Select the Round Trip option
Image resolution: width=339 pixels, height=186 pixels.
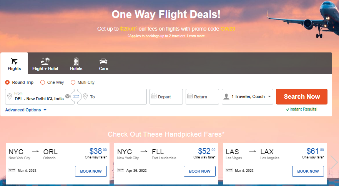coord(7,82)
